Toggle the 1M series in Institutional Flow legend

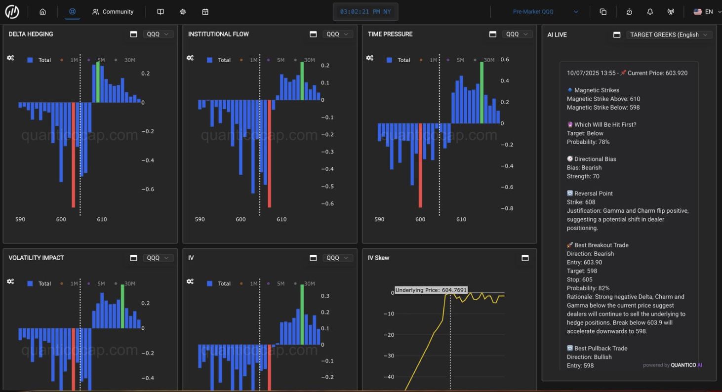(251, 60)
